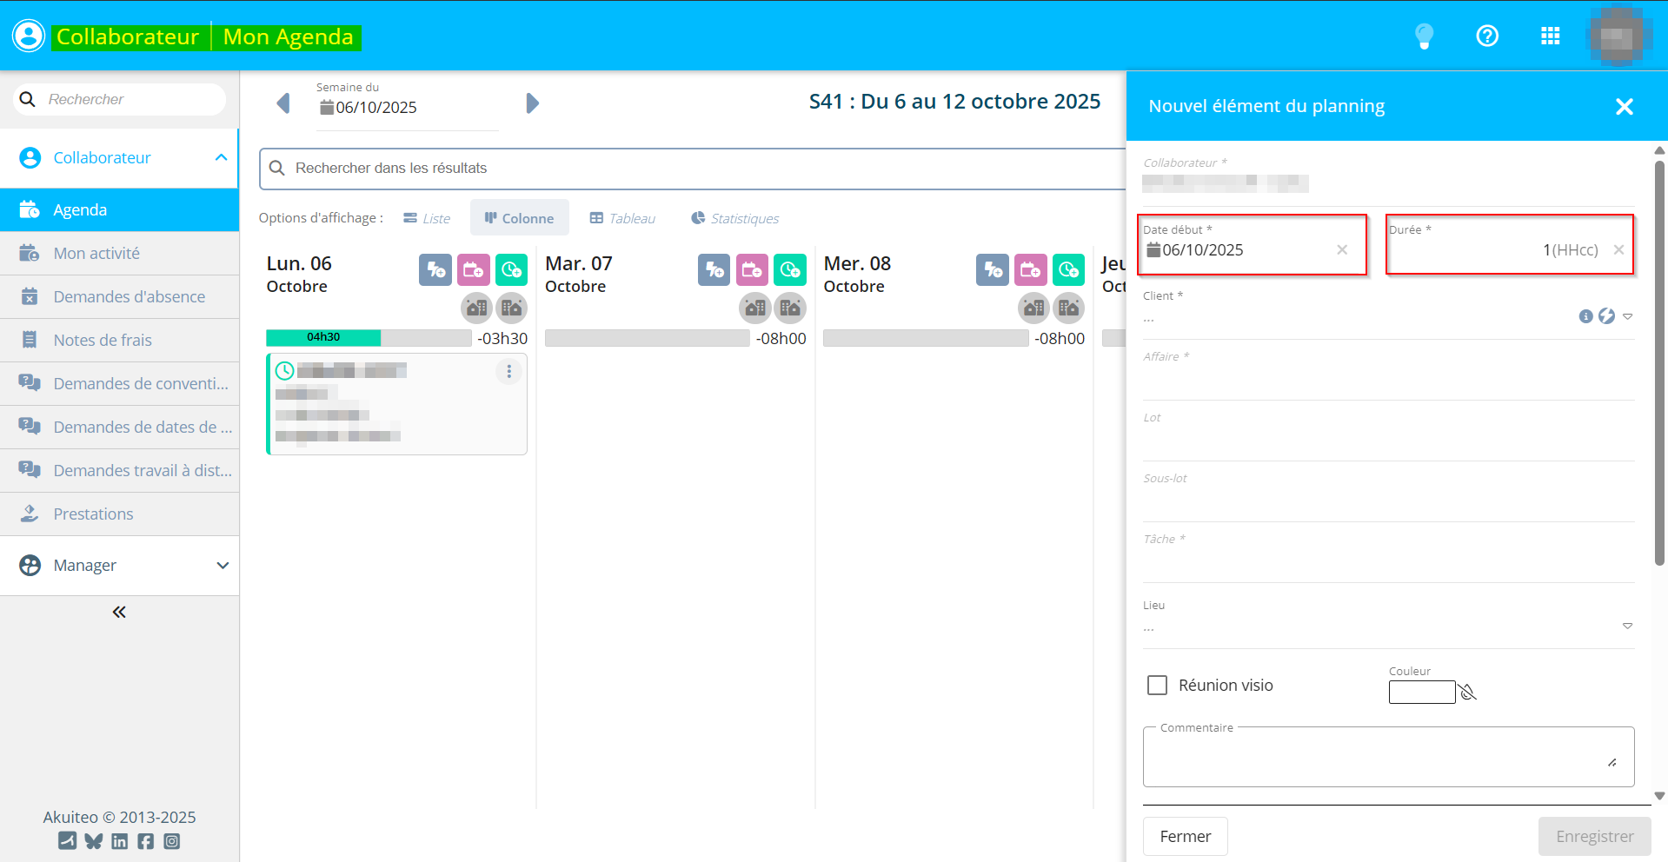
Task: Switch to Tableau display view
Action: [622, 219]
